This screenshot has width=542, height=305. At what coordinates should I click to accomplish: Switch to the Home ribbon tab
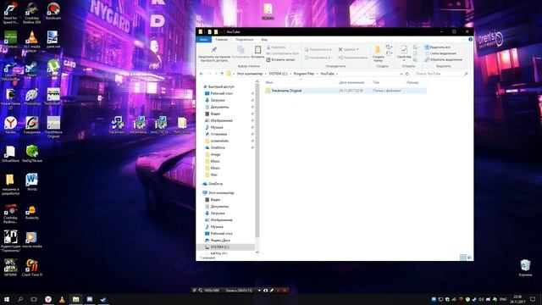tap(222, 40)
